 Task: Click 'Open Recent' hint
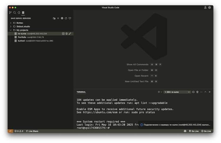click(141, 76)
